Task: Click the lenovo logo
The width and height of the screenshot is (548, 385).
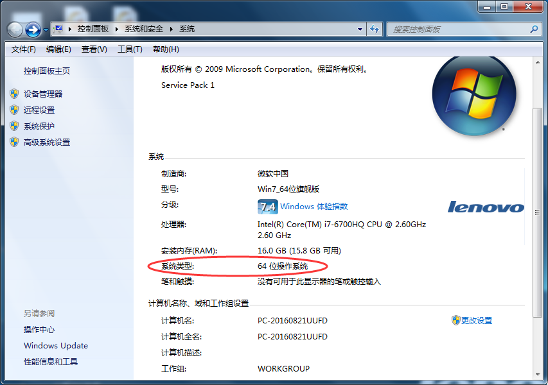Action: (x=486, y=207)
